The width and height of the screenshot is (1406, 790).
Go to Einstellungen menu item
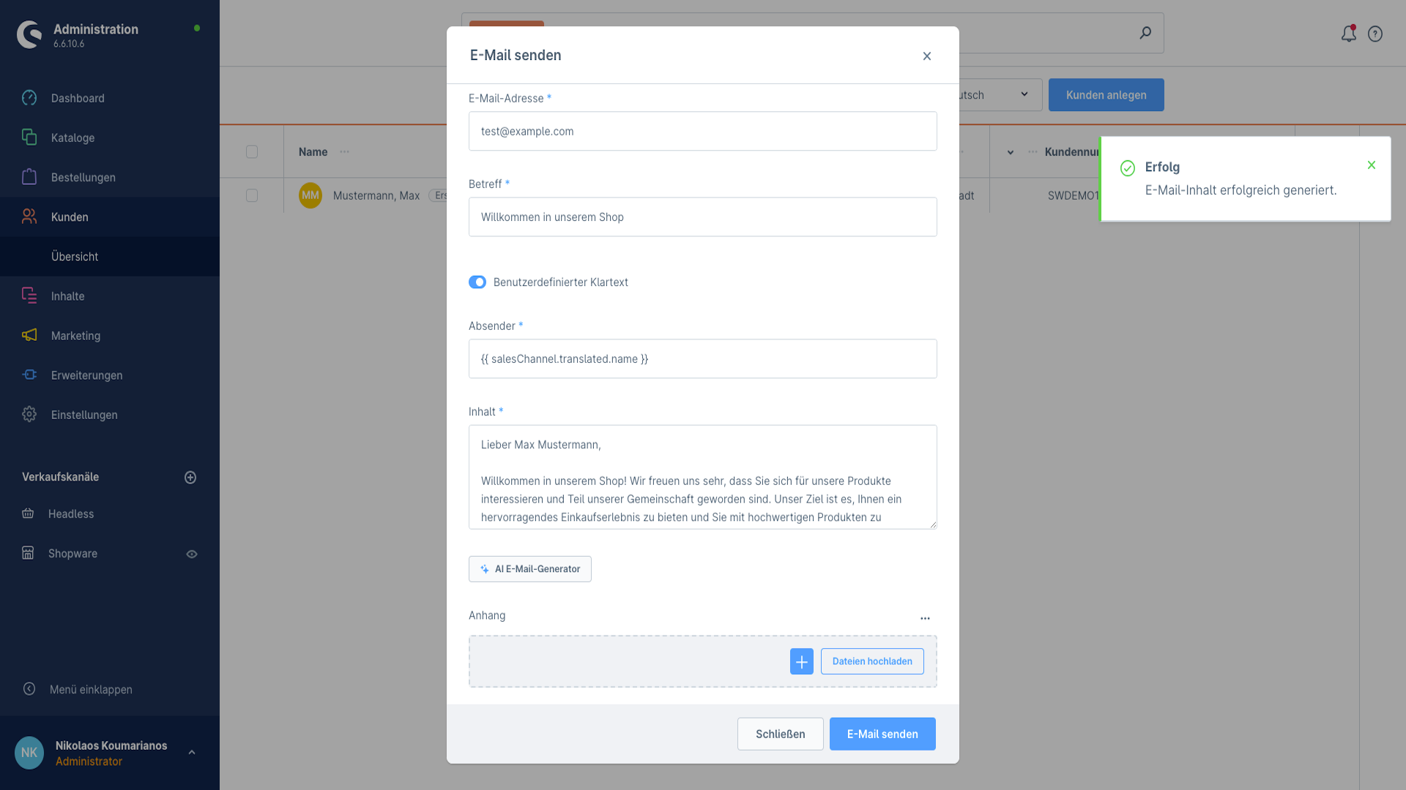[84, 415]
